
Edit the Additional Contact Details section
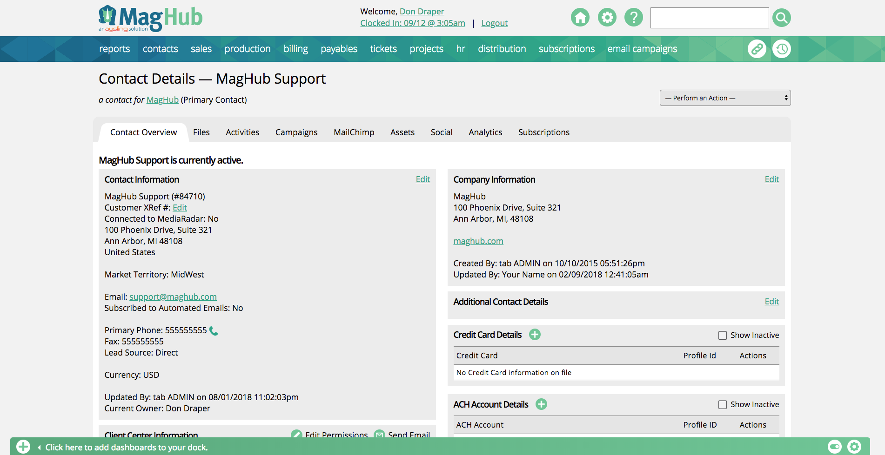point(772,302)
